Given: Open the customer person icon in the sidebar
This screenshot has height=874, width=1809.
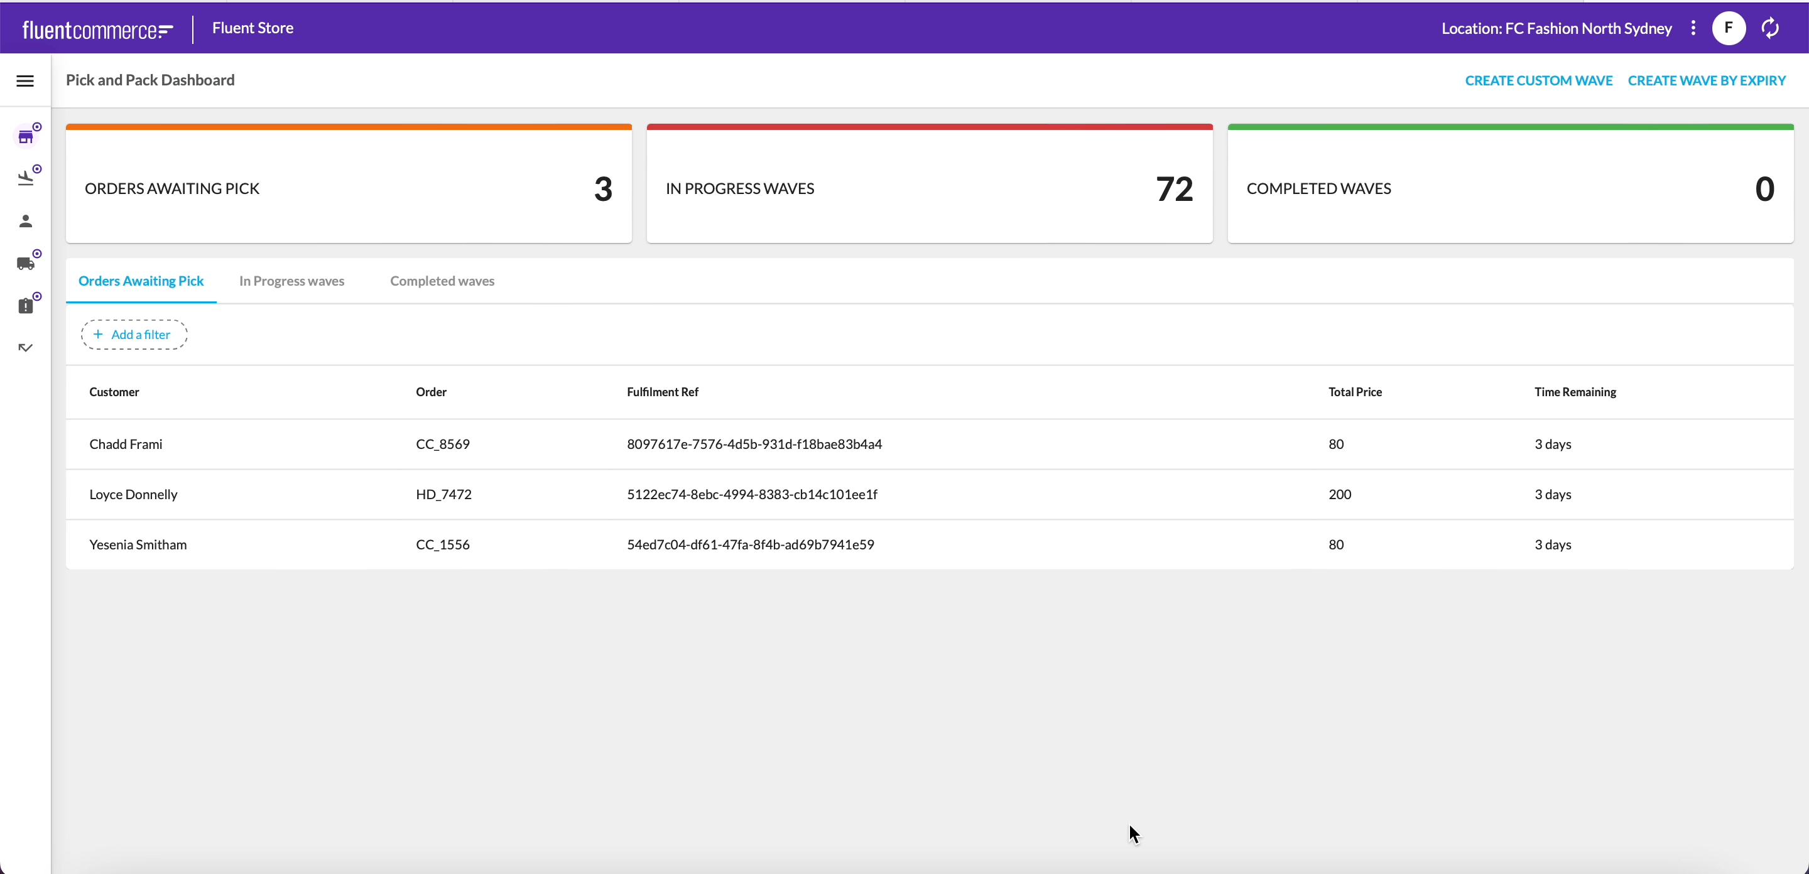Looking at the screenshot, I should [x=26, y=221].
